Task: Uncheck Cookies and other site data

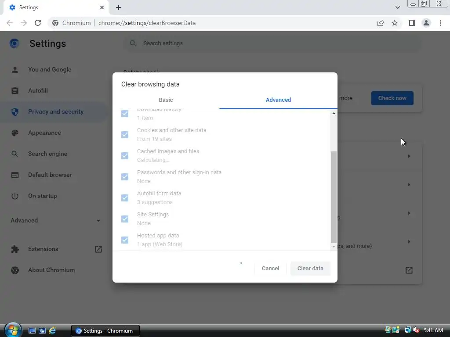Action: (x=125, y=134)
